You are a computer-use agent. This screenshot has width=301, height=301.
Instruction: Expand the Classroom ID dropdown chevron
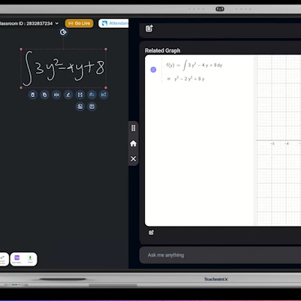click(57, 23)
